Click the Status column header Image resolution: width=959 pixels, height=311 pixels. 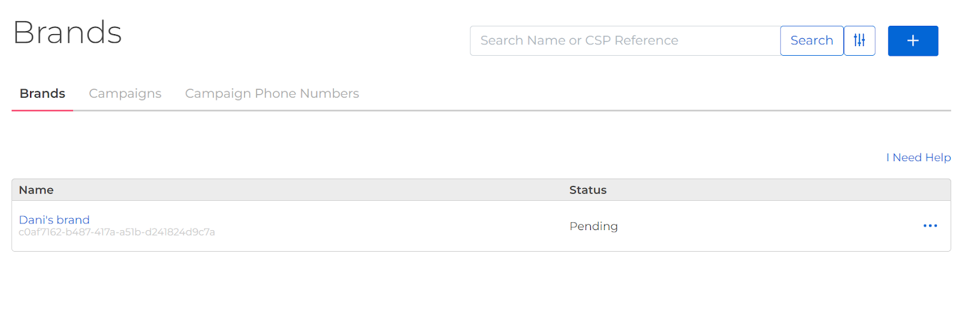click(588, 190)
